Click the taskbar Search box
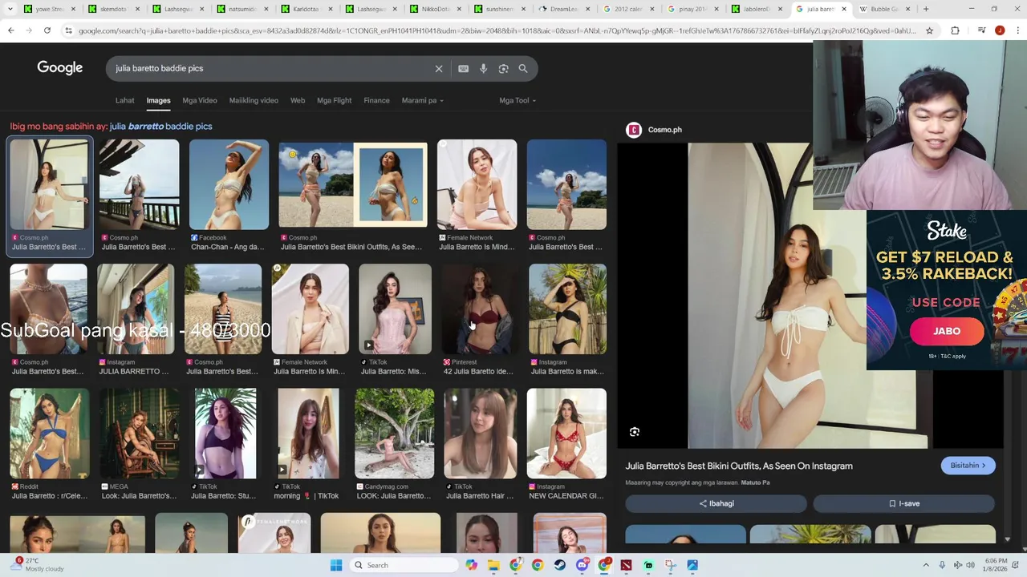 pos(405,565)
